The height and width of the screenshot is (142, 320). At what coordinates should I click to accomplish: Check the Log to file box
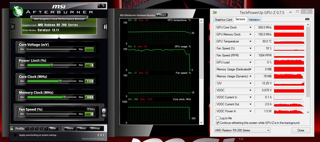coord(217,118)
